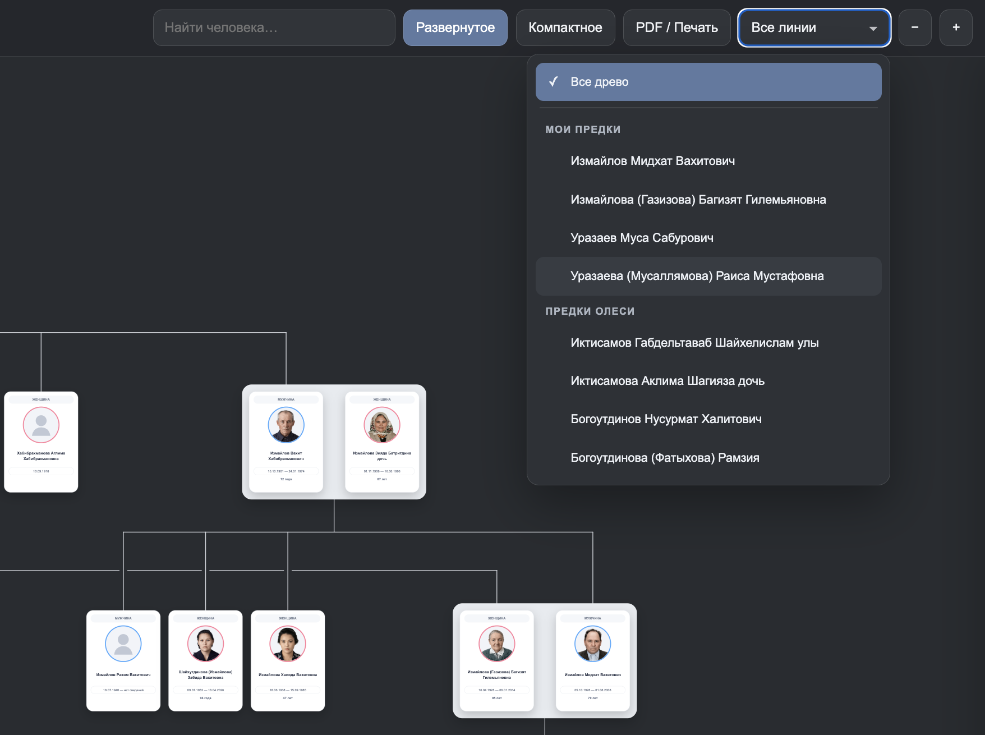Select Уразаева (Мусаллямова) Раиса Мустафовна lineage
The height and width of the screenshot is (735, 985).
coord(708,276)
